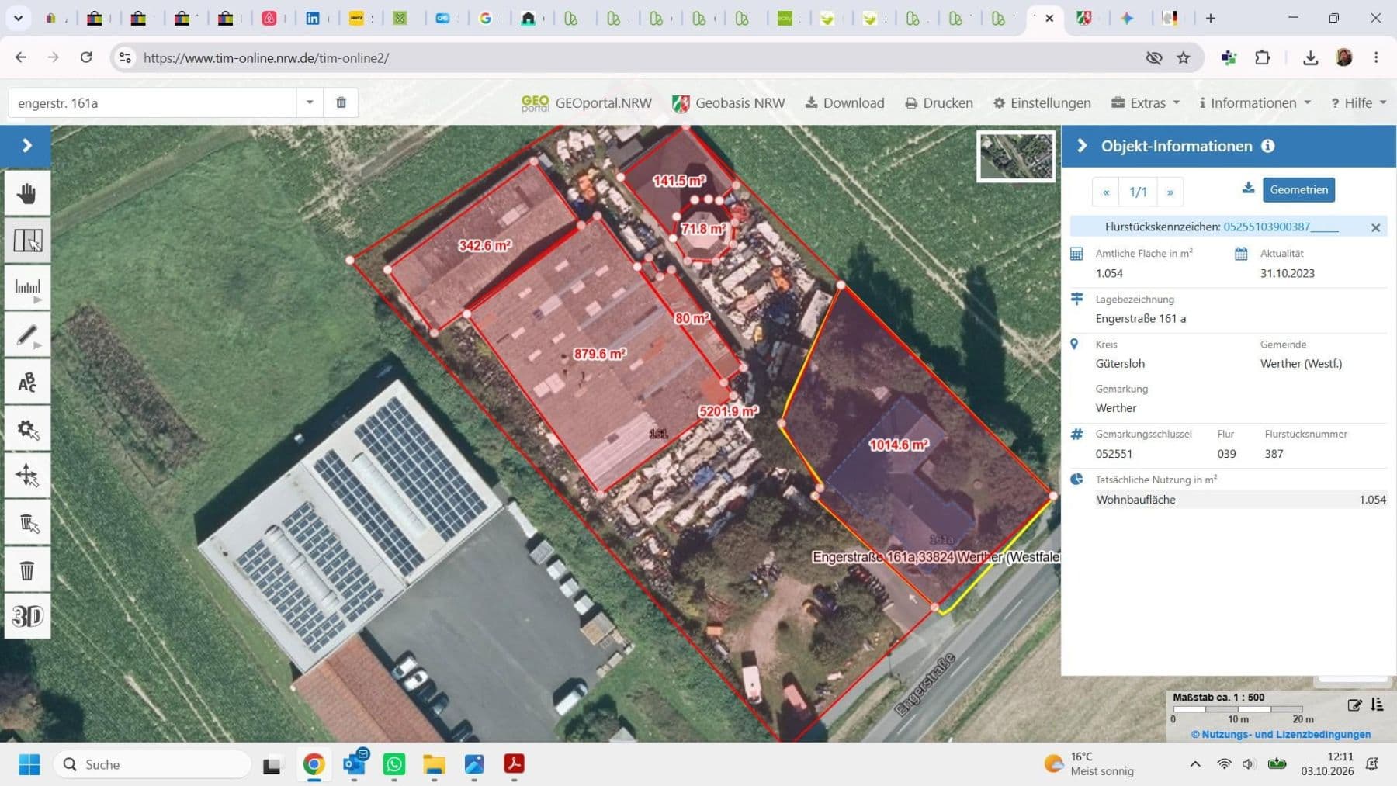Viewport: 1397px width, 786px height.
Task: Open the Hilfe dropdown menu
Action: click(x=1358, y=102)
